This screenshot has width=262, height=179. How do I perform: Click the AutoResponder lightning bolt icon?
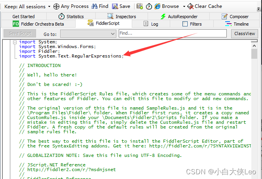point(163,17)
